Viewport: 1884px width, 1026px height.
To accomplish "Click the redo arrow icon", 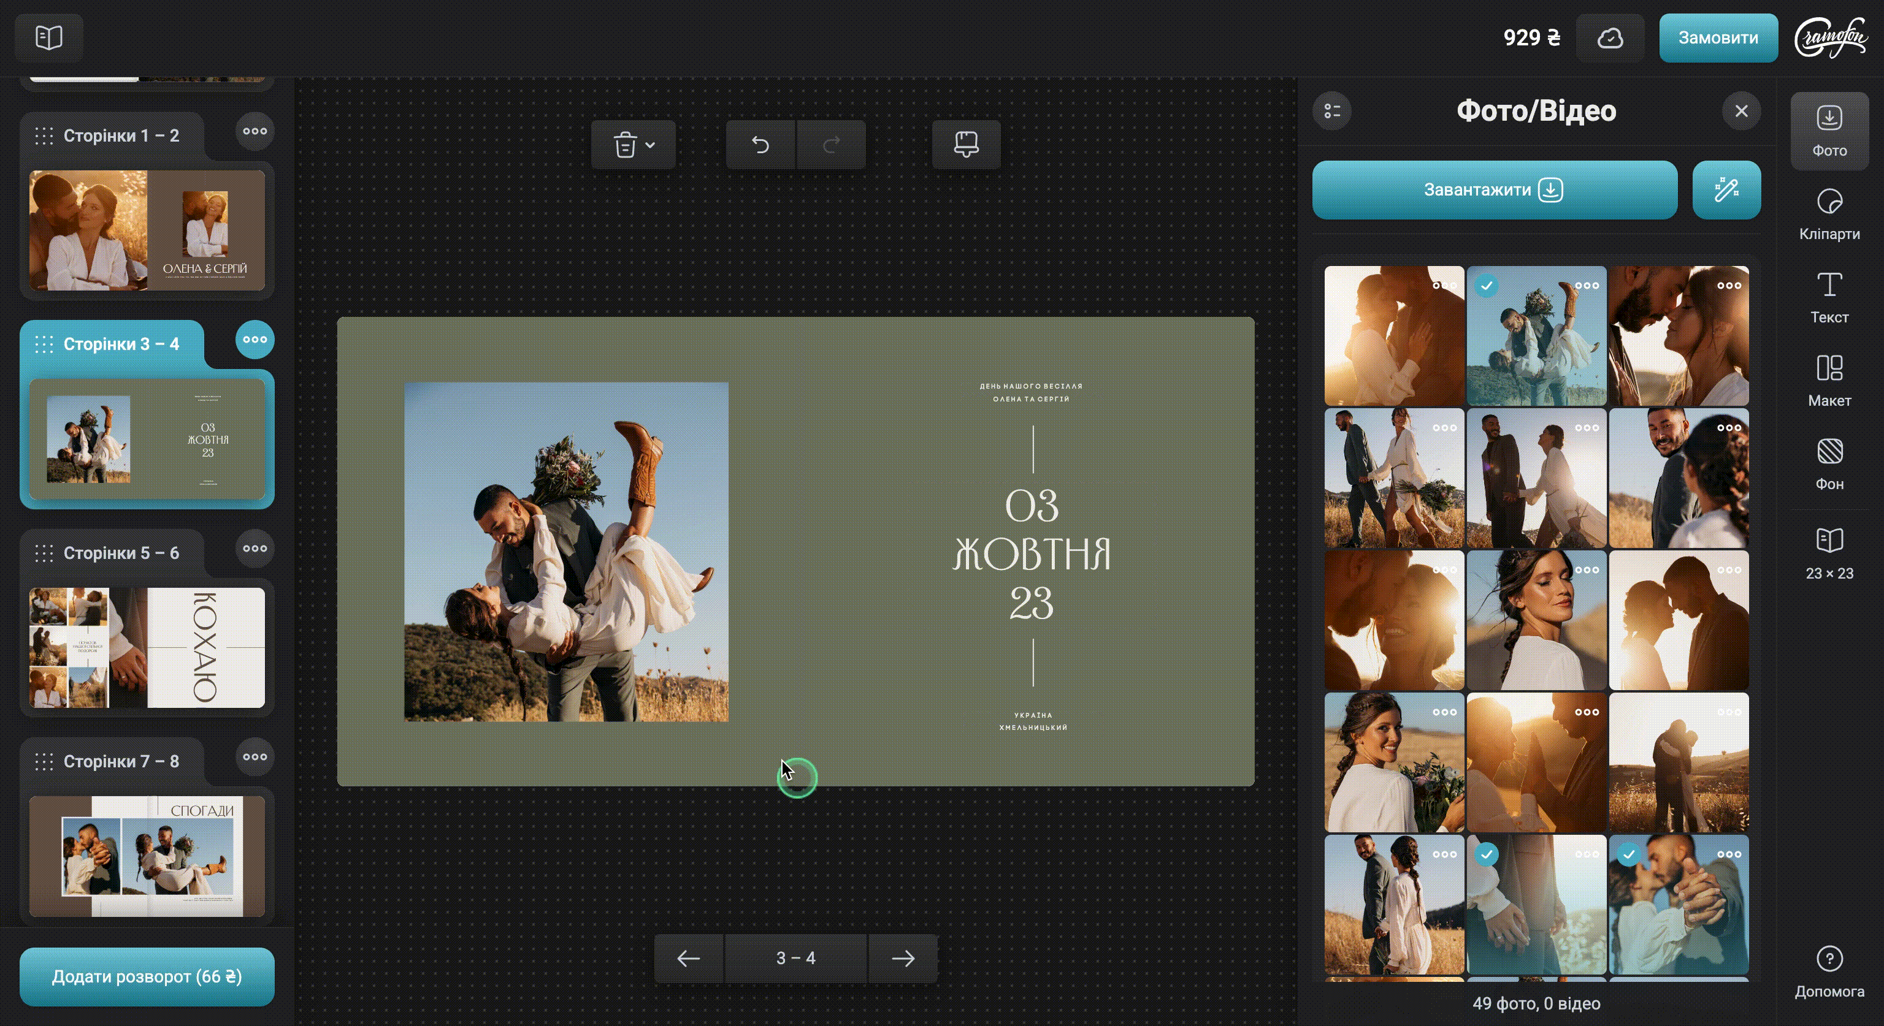I will coord(831,145).
